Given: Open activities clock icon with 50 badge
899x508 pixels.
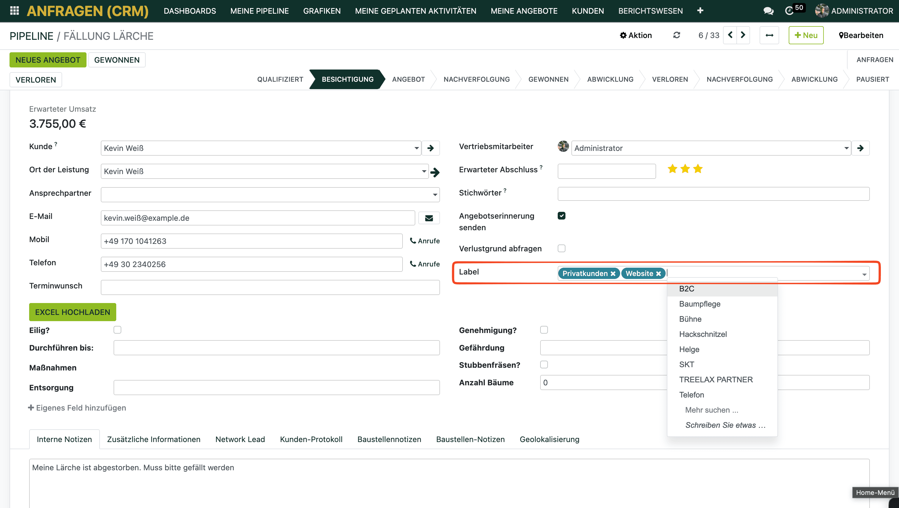Looking at the screenshot, I should pyautogui.click(x=789, y=11).
